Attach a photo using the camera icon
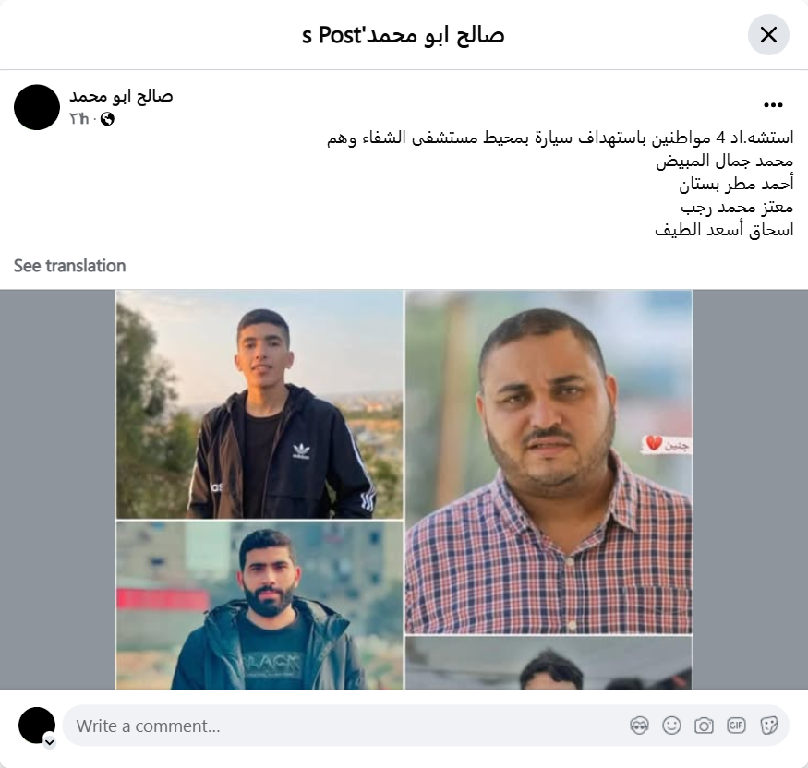The height and width of the screenshot is (768, 808). (x=704, y=726)
